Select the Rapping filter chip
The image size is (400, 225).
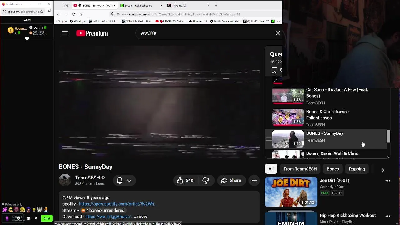(357, 169)
